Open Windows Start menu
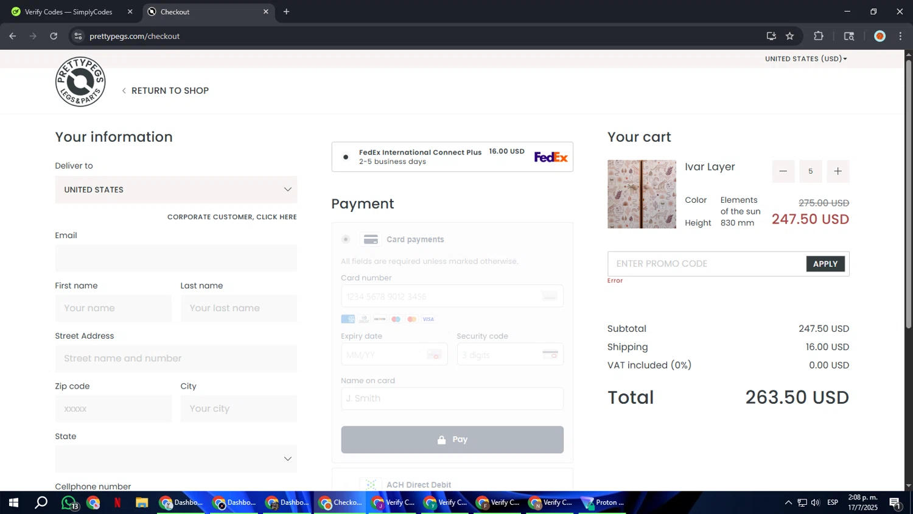The image size is (913, 514). (13, 502)
